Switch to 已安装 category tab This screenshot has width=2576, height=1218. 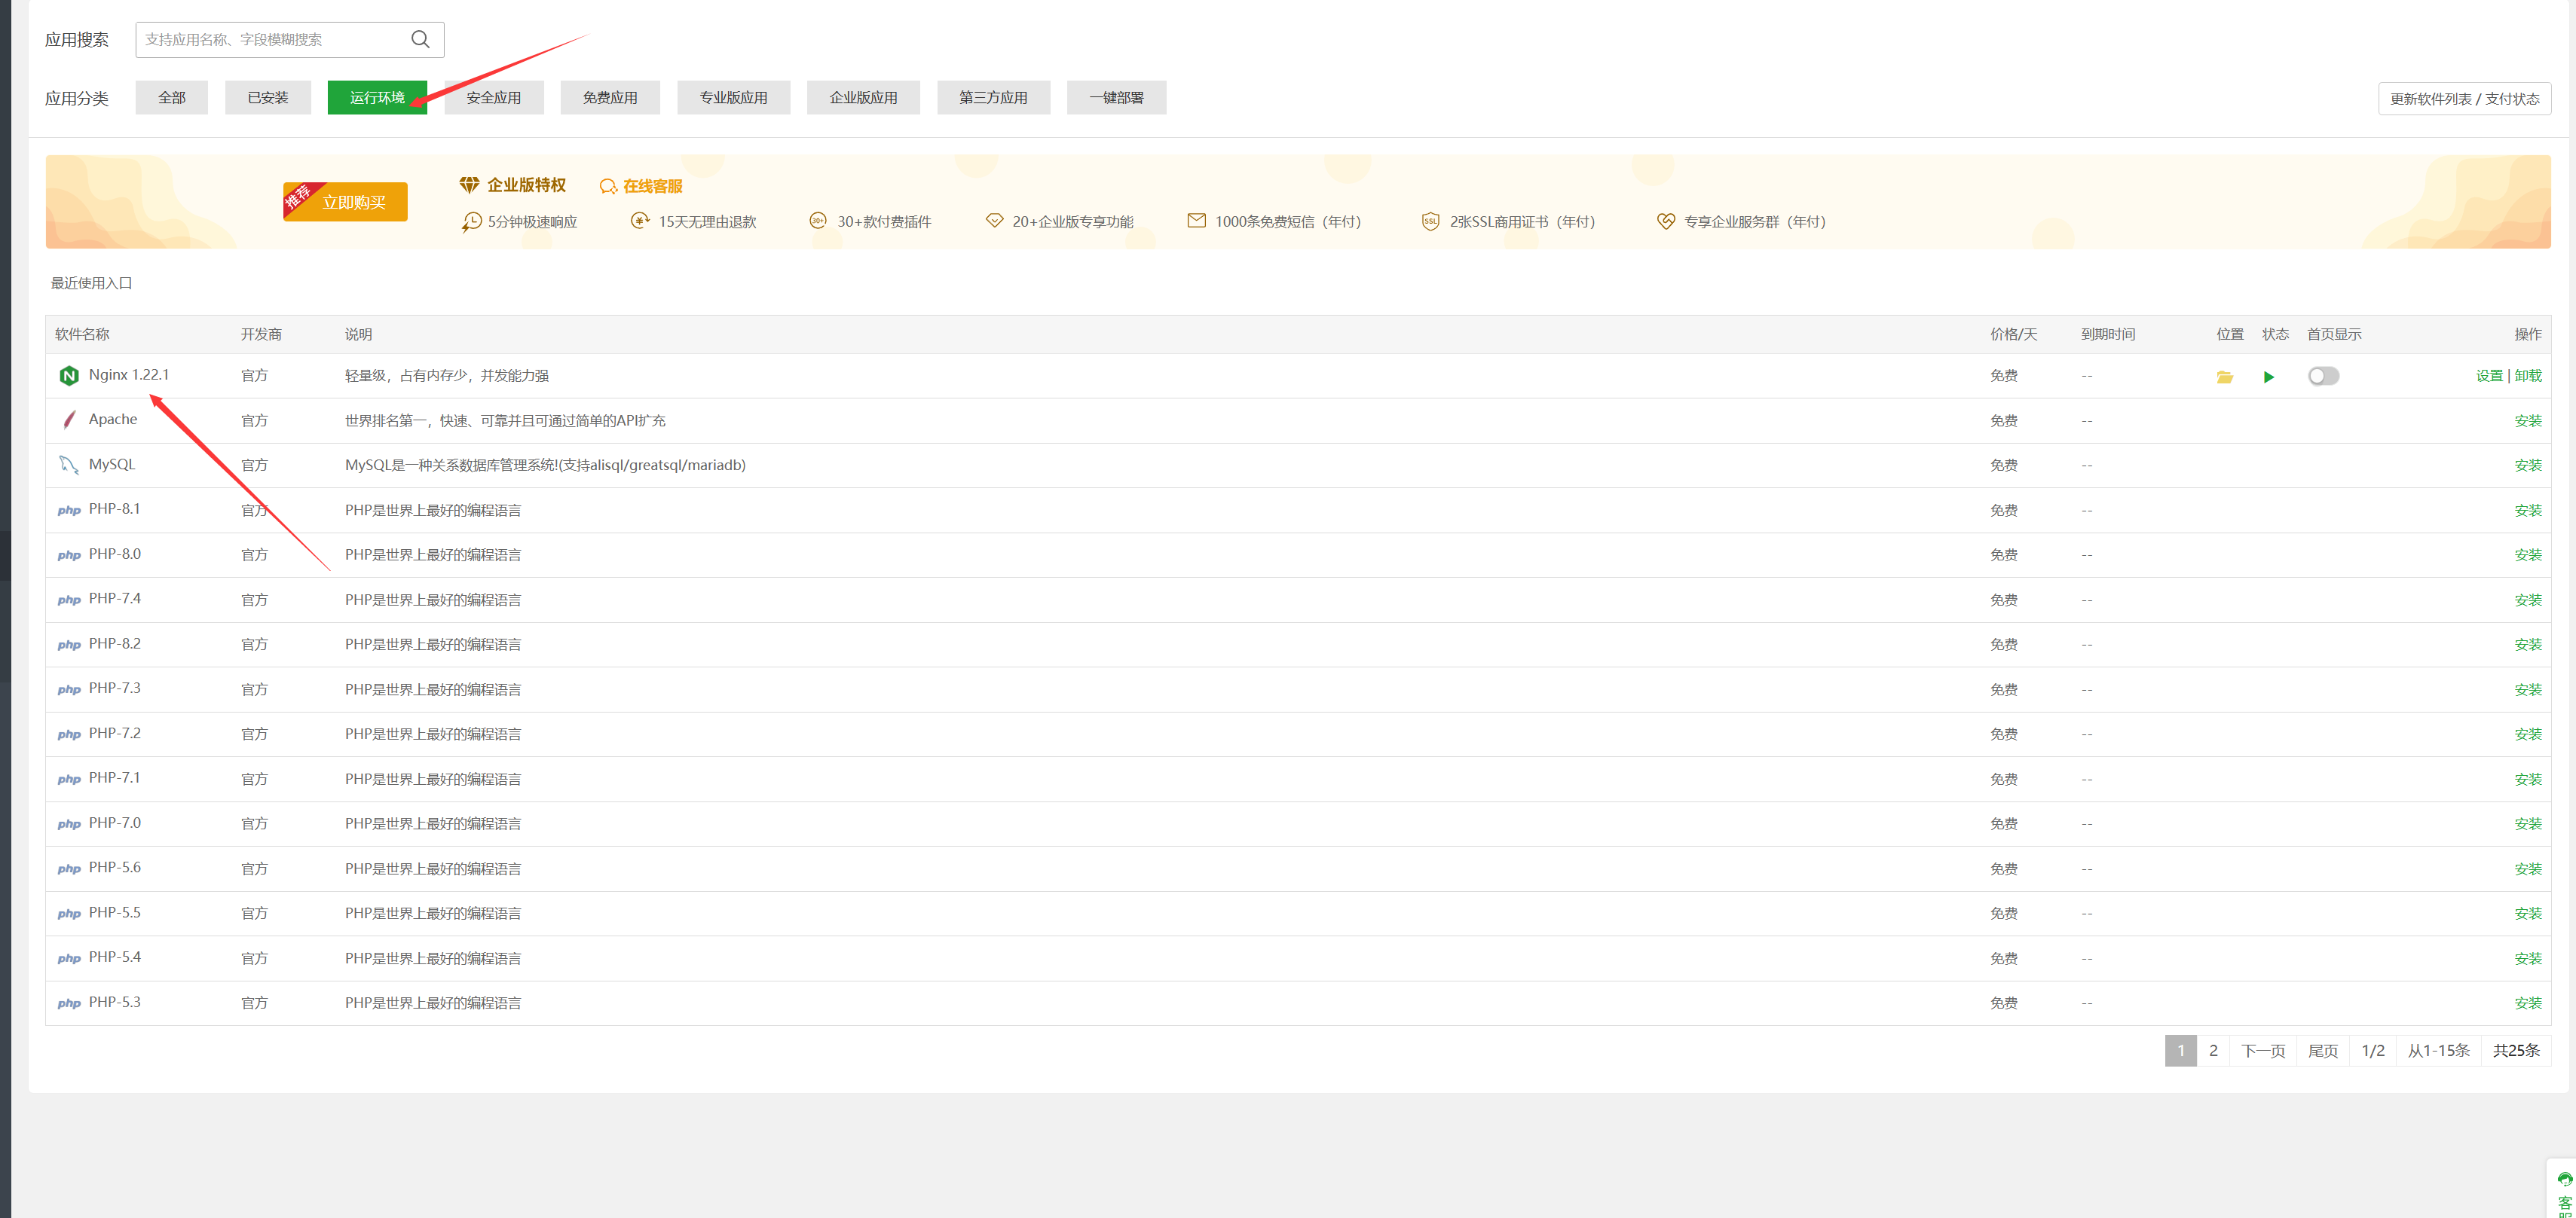click(x=267, y=97)
